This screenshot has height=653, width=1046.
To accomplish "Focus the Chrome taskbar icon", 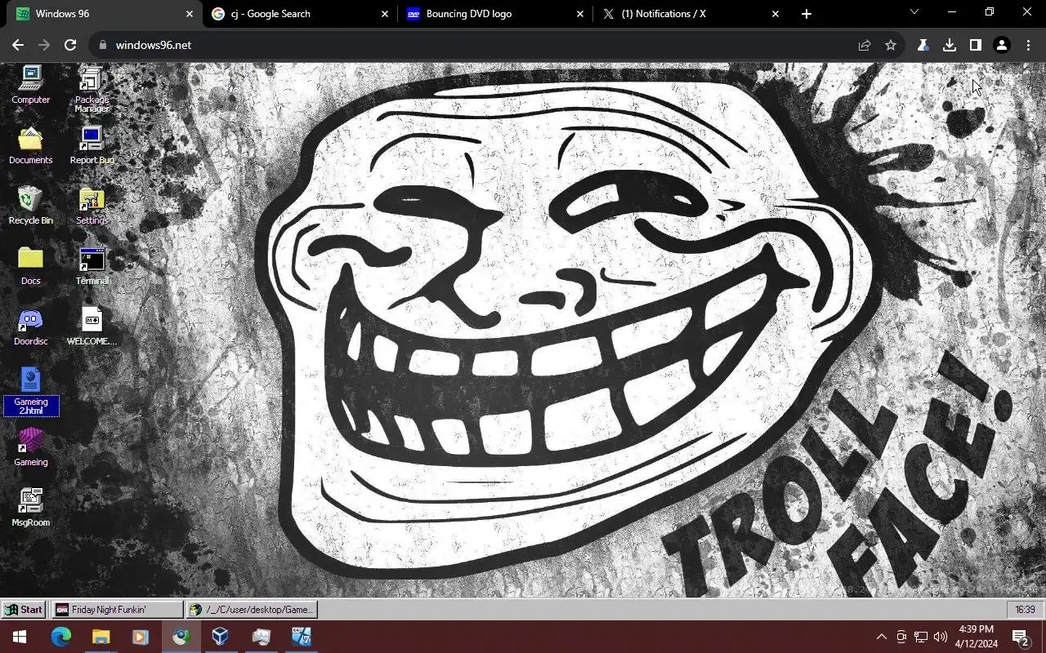I will click(181, 637).
